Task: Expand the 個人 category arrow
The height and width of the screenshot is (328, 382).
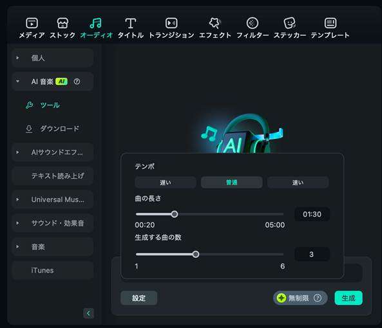Action: (17, 58)
